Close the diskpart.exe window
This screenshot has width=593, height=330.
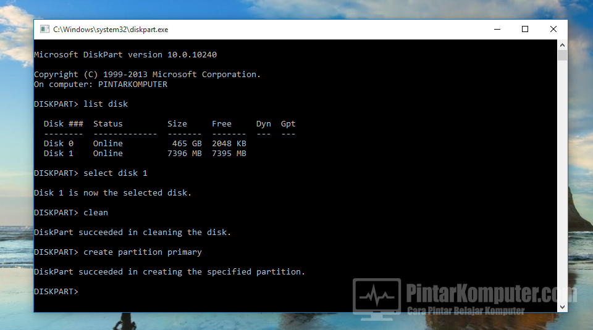pos(553,29)
